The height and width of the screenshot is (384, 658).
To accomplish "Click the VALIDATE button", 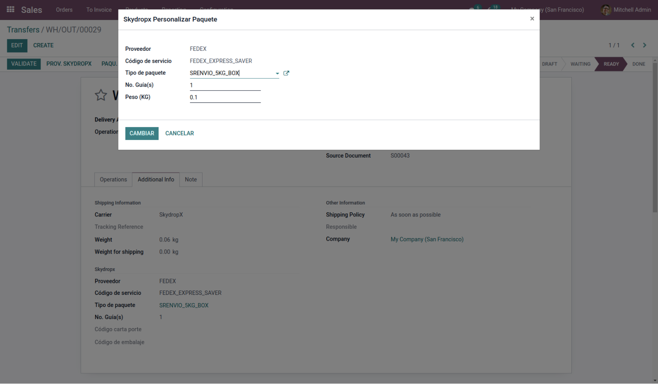I will (x=24, y=64).
